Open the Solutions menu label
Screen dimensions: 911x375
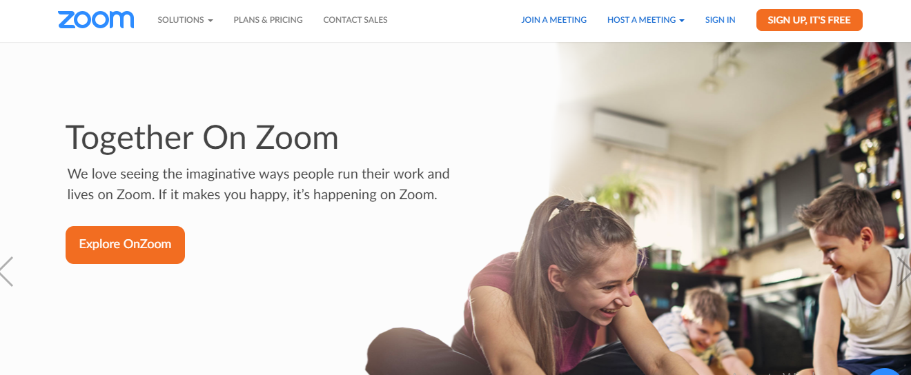181,20
